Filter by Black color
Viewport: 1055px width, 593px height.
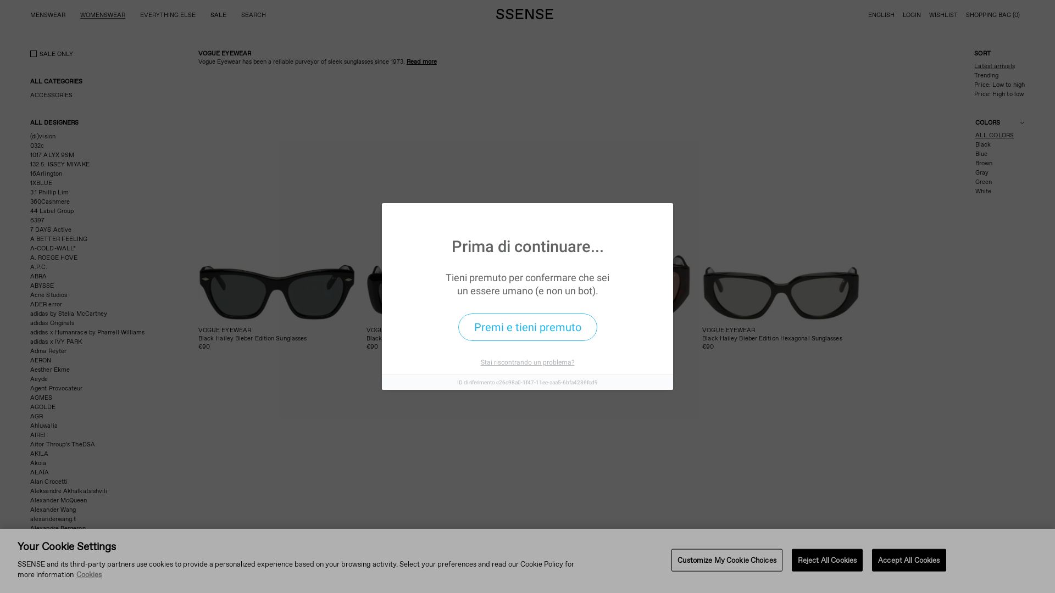click(x=983, y=144)
